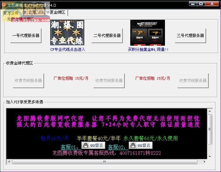
Task: Close the 龙图腾 proxy window
Action: click(212, 4)
